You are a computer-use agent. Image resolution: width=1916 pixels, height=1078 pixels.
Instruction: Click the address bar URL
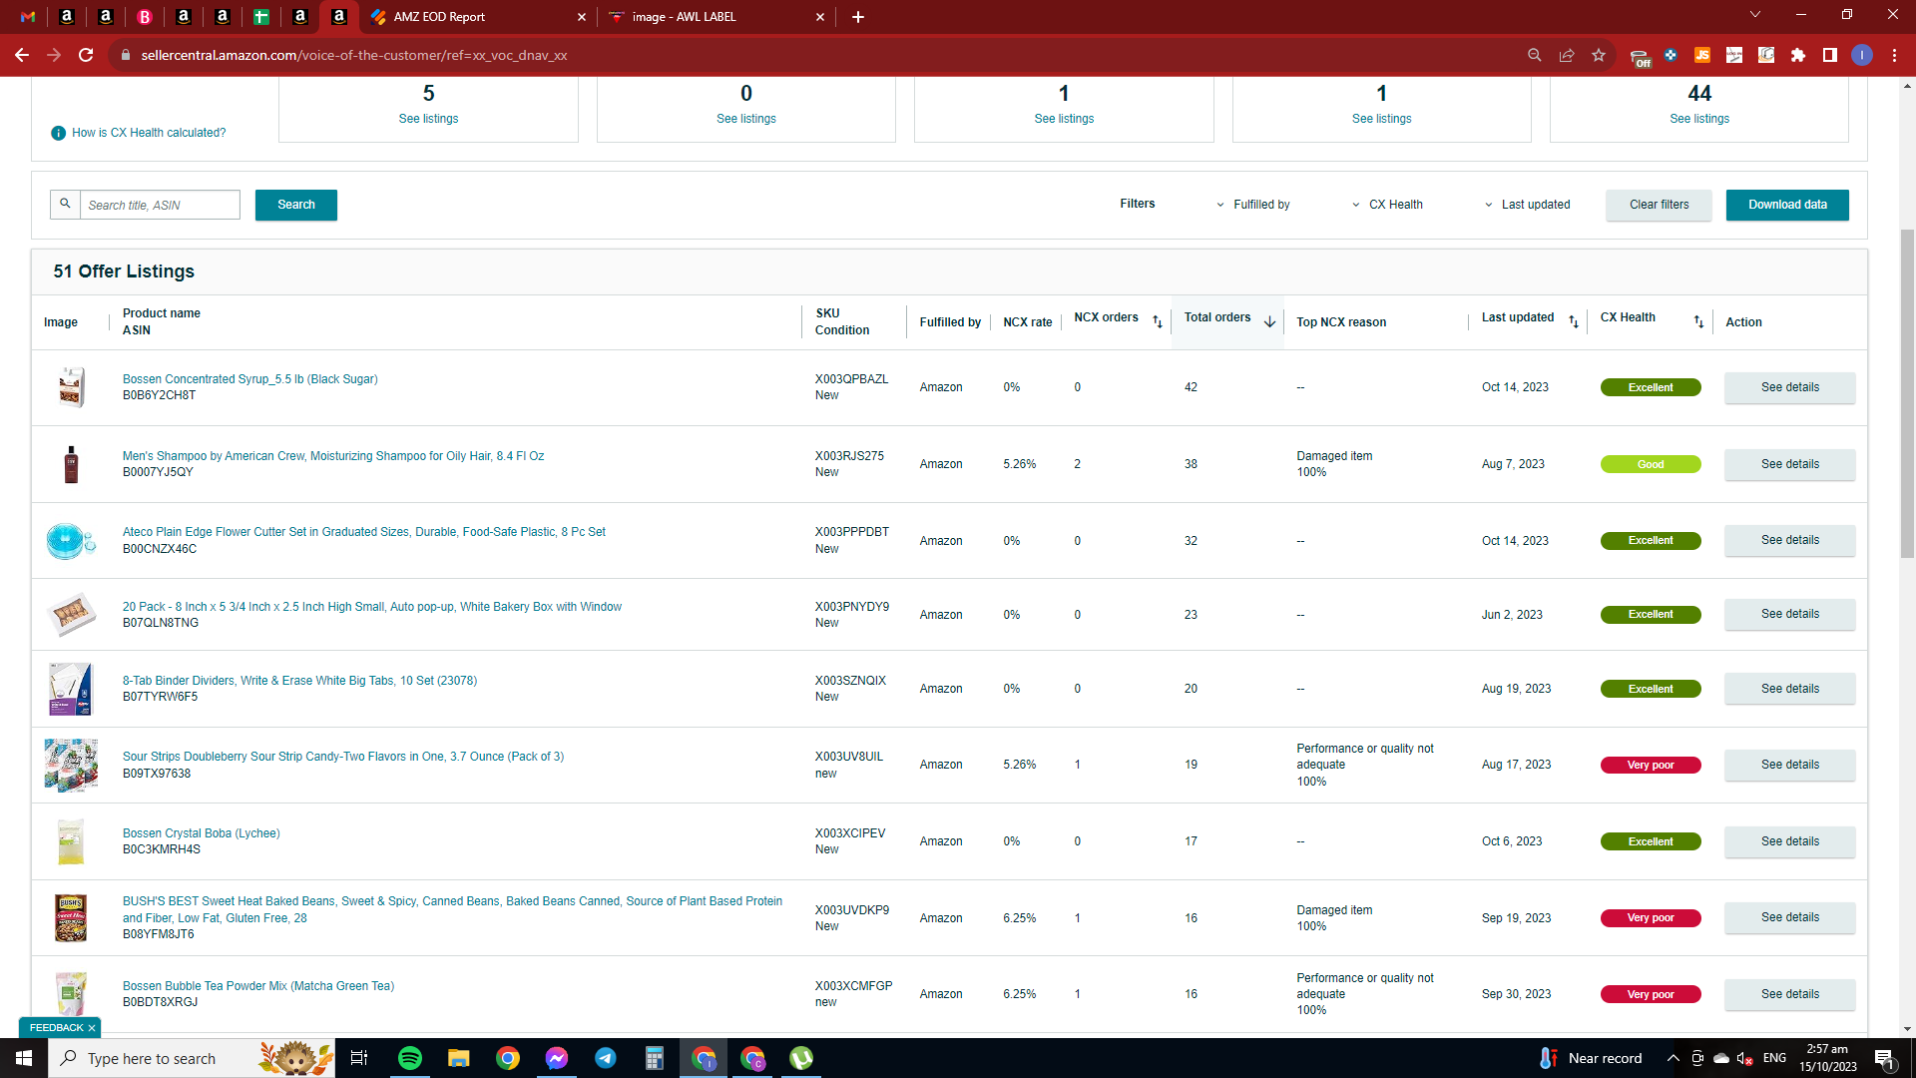pos(354,55)
